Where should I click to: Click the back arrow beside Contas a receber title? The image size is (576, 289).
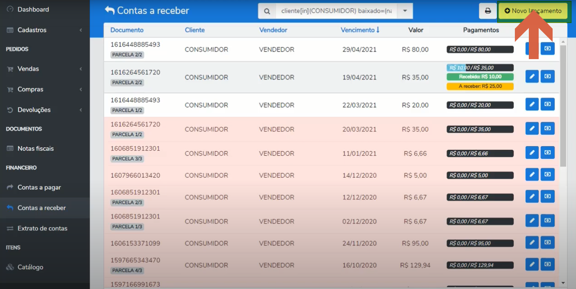click(x=110, y=10)
